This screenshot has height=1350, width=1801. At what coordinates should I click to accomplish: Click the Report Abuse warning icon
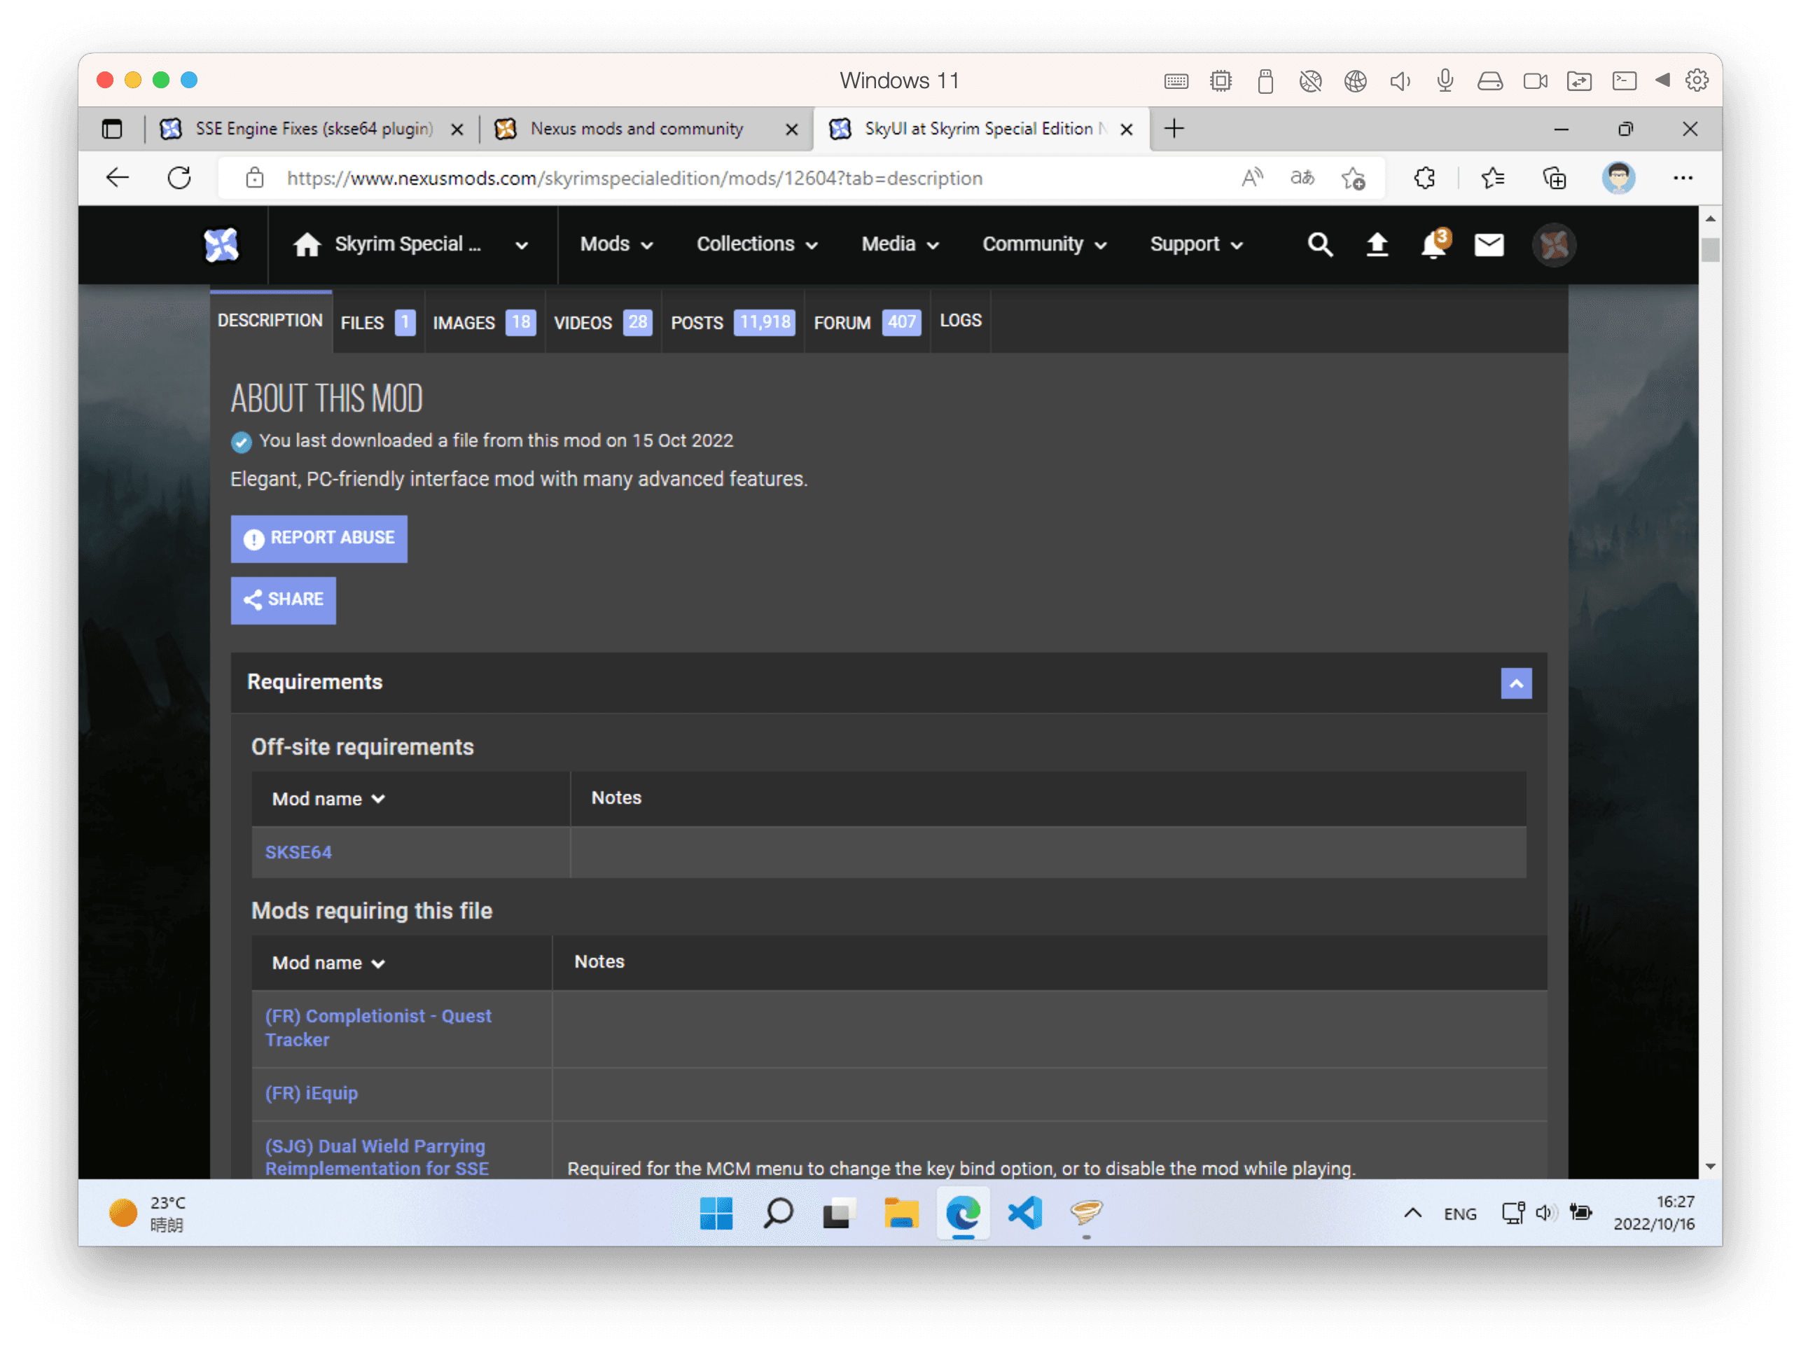pyautogui.click(x=252, y=538)
